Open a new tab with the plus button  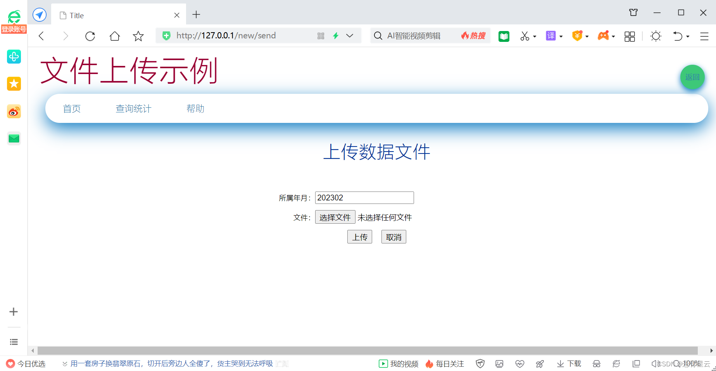click(x=196, y=15)
